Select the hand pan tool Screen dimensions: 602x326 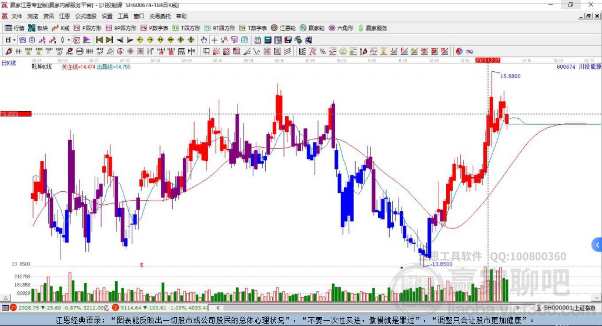tap(204, 40)
